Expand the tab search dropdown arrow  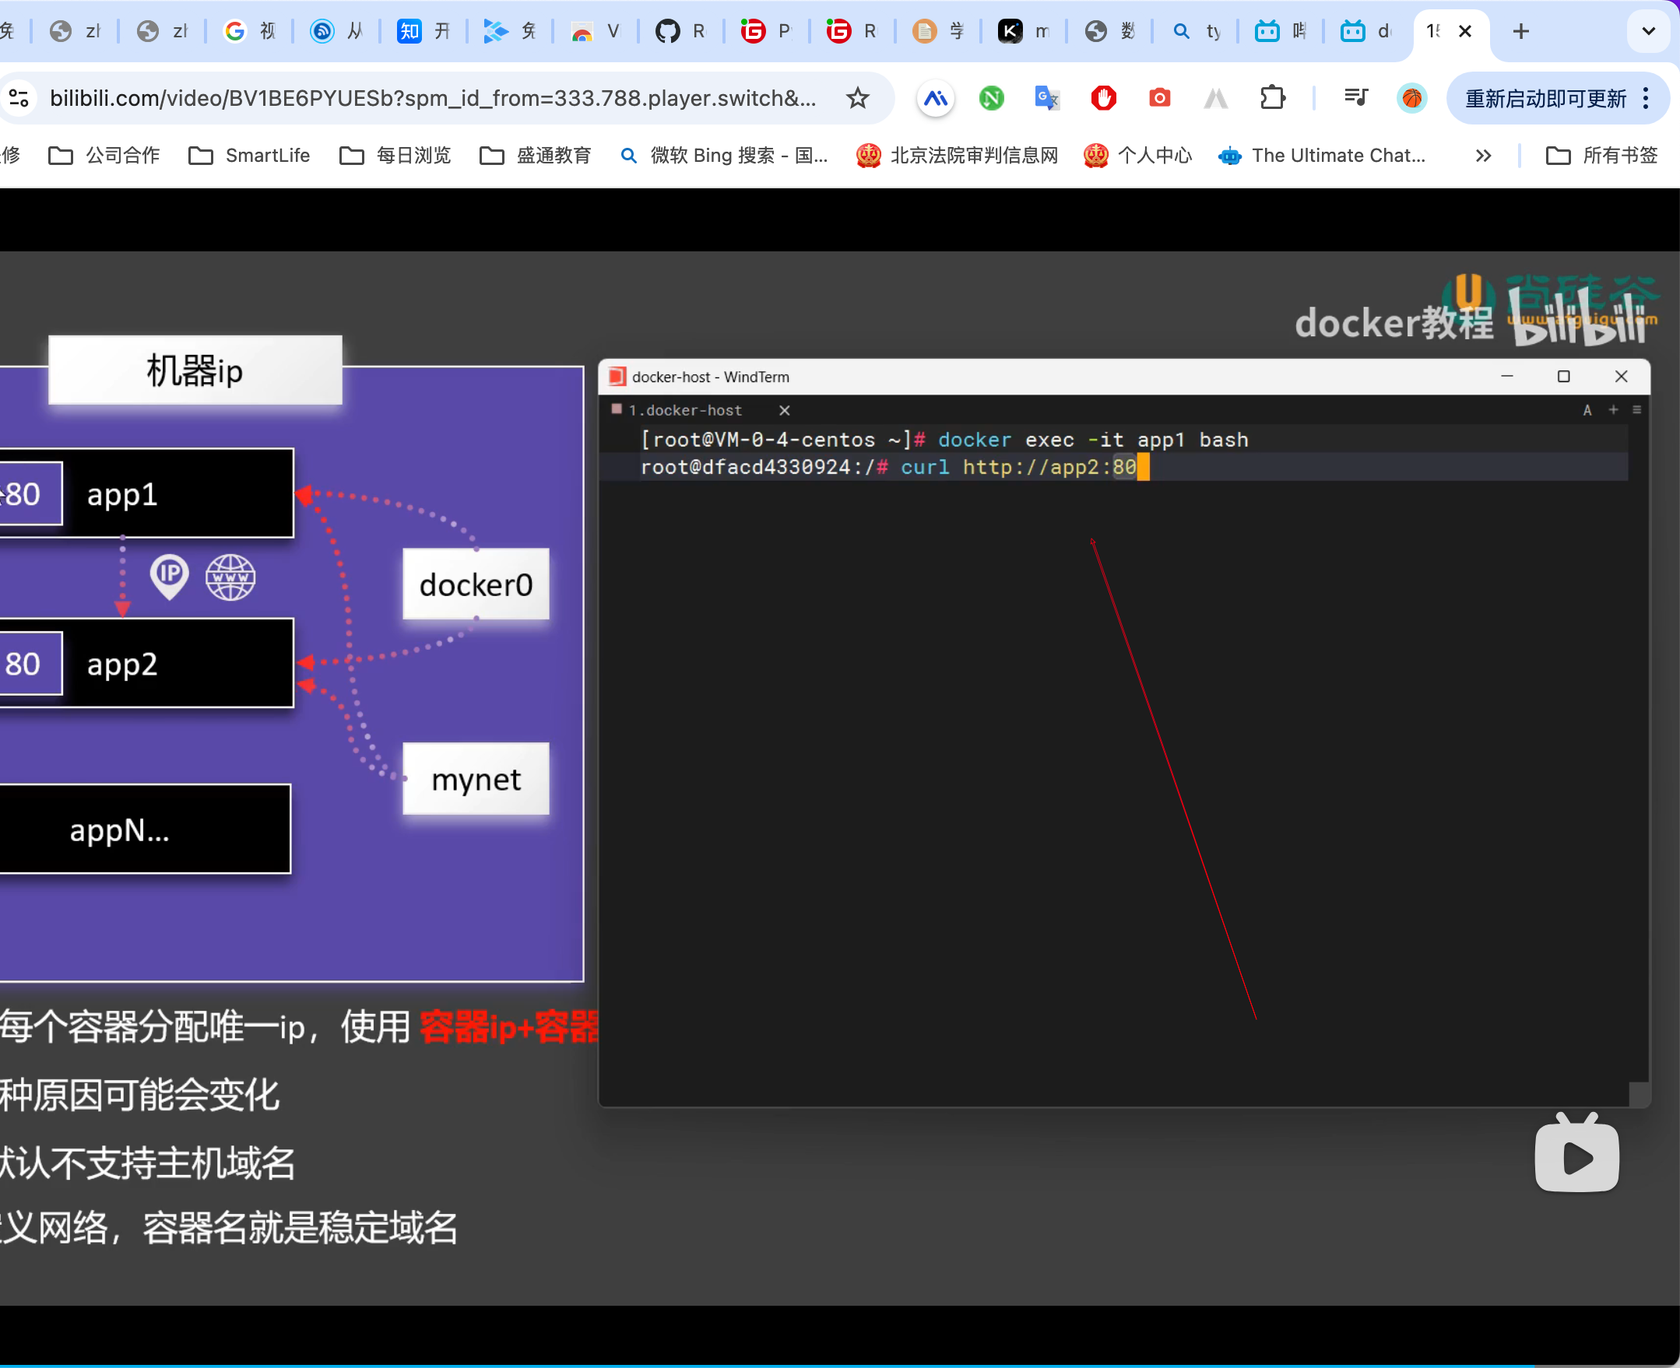[x=1647, y=32]
